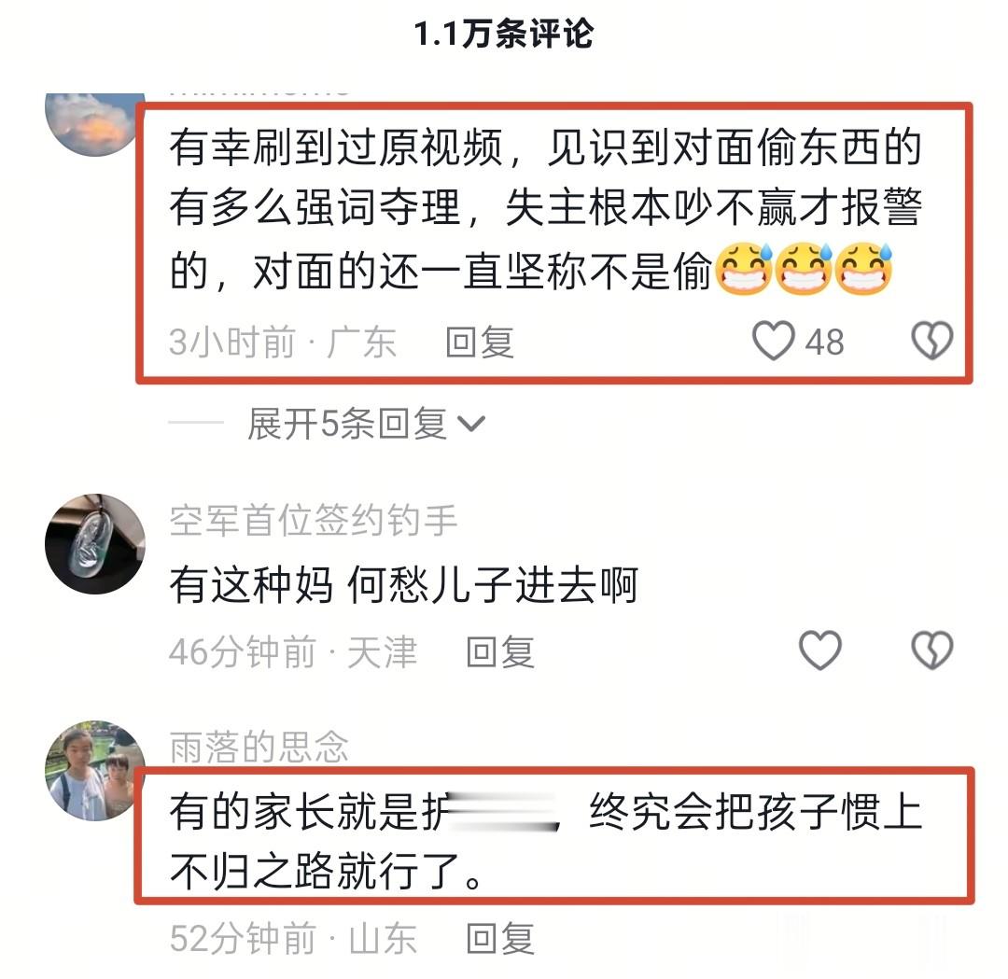Open username 空军首位签约钓手
Image resolution: width=1008 pixels, height=979 pixels.
[x=313, y=520]
